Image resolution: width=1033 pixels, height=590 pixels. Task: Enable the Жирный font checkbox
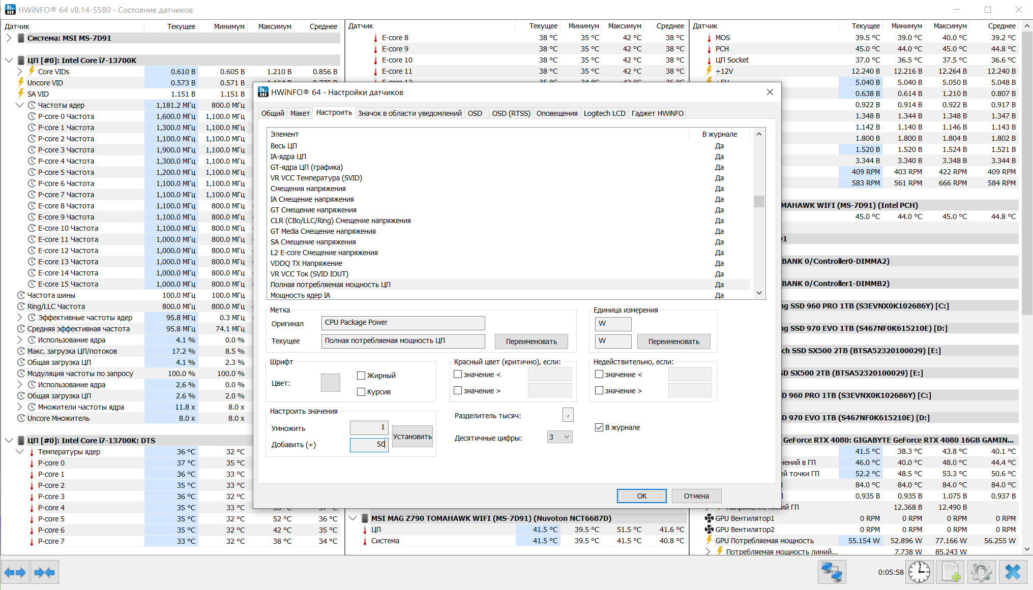point(361,376)
